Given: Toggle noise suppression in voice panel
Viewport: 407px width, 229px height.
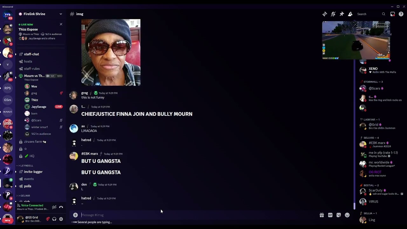Looking at the screenshot, I should [54, 207].
